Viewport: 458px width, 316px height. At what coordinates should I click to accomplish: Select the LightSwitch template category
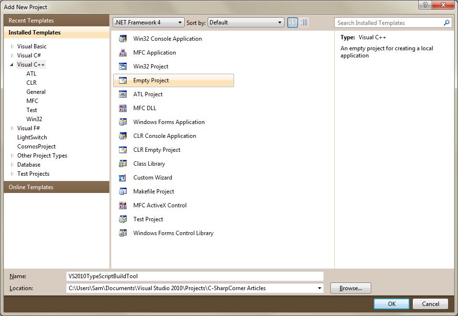(x=32, y=137)
